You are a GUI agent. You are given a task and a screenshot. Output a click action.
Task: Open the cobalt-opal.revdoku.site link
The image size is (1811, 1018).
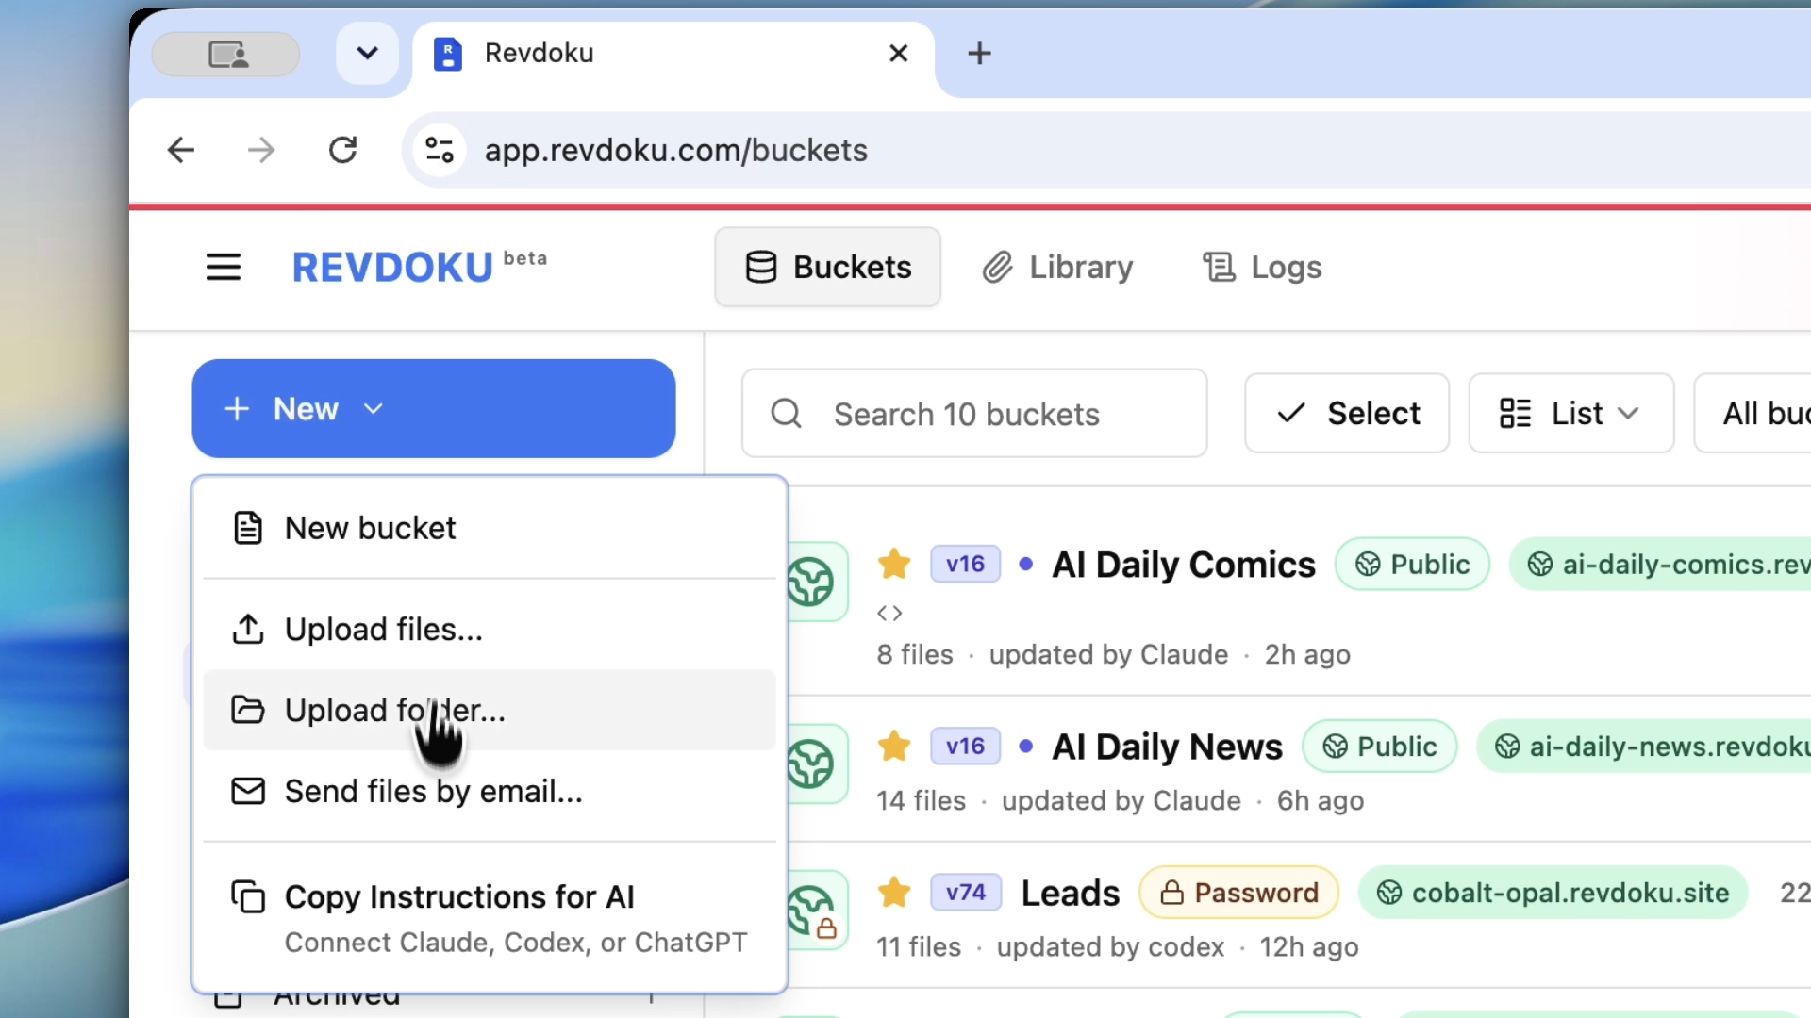click(x=1553, y=893)
